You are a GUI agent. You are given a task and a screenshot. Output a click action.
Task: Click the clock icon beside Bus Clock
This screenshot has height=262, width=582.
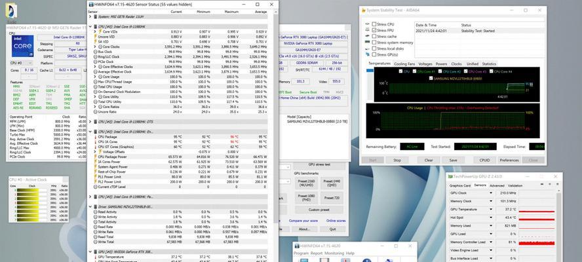(95, 52)
